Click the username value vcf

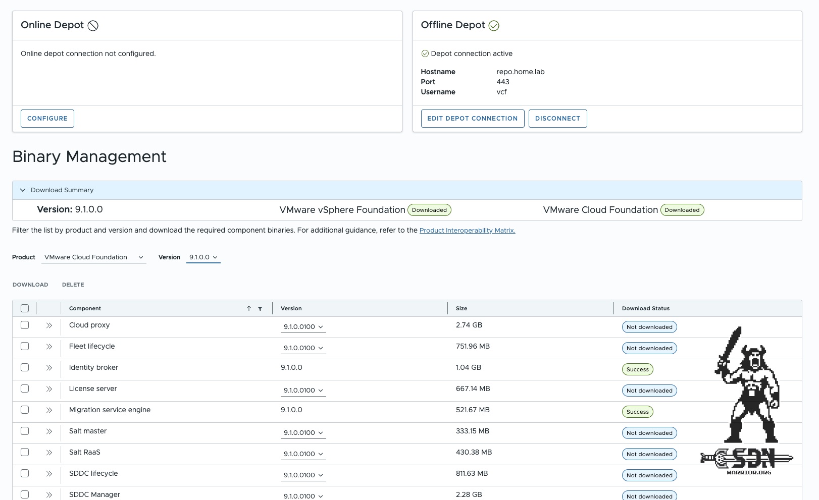(501, 92)
